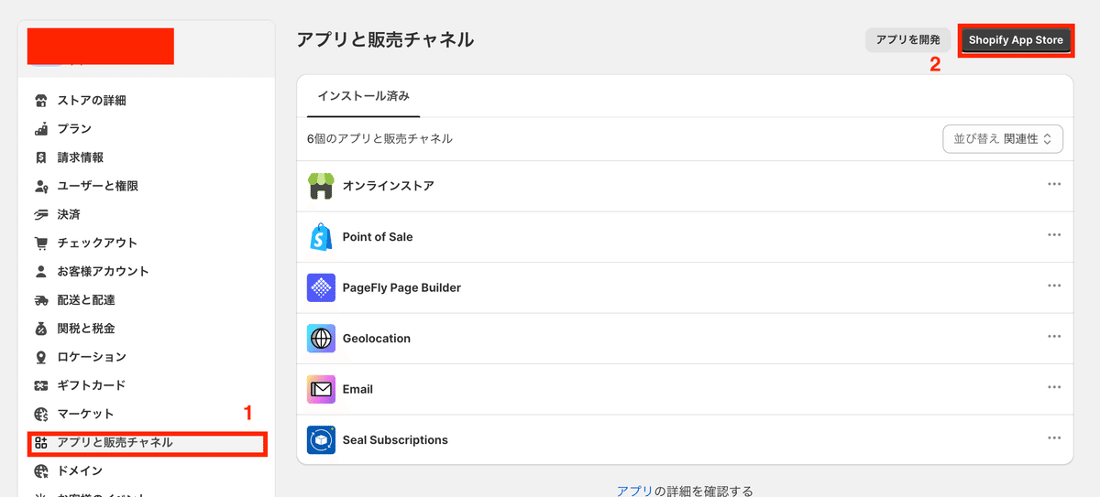Click the apps and sales channels grid icon
Image resolution: width=1100 pixels, height=497 pixels.
40,443
